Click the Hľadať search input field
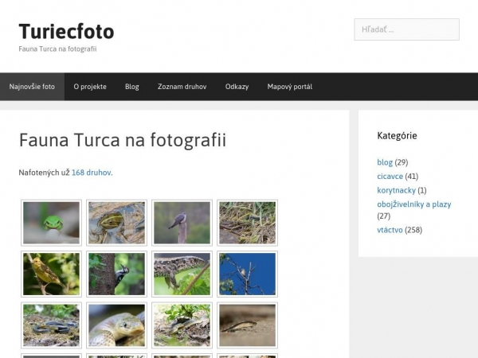 pyautogui.click(x=406, y=29)
